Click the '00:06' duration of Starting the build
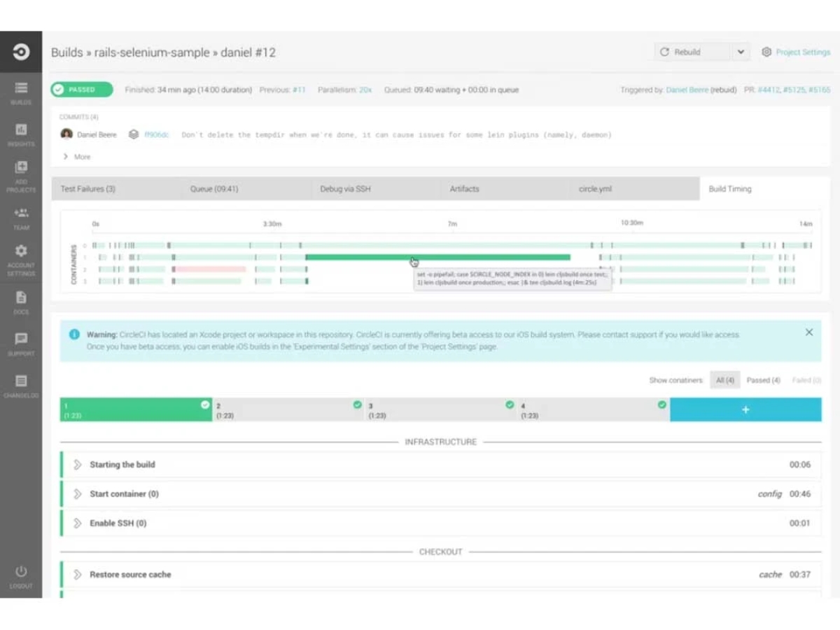Viewport: 840px width, 630px height. pyautogui.click(x=800, y=465)
